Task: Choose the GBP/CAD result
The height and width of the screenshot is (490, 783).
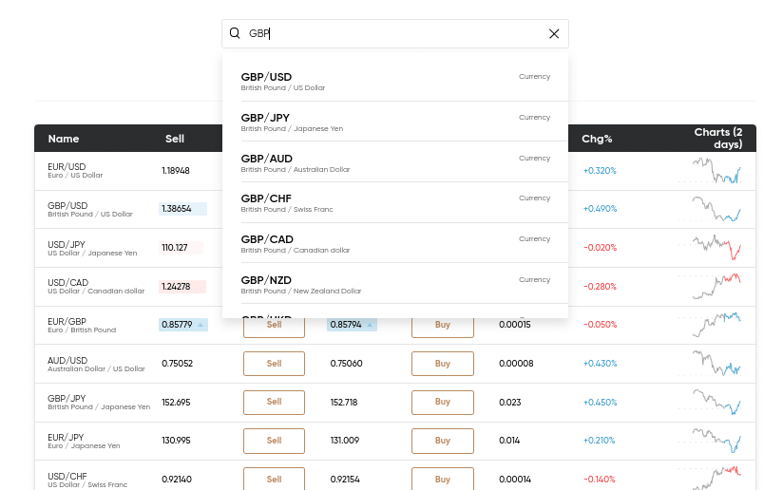Action: click(395, 244)
